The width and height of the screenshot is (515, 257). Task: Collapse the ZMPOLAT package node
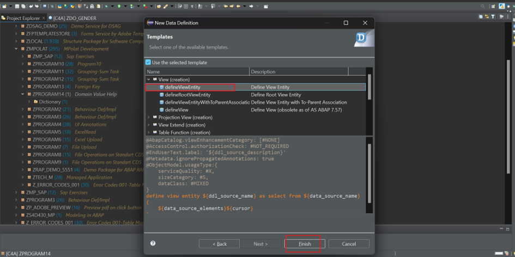click(16, 49)
